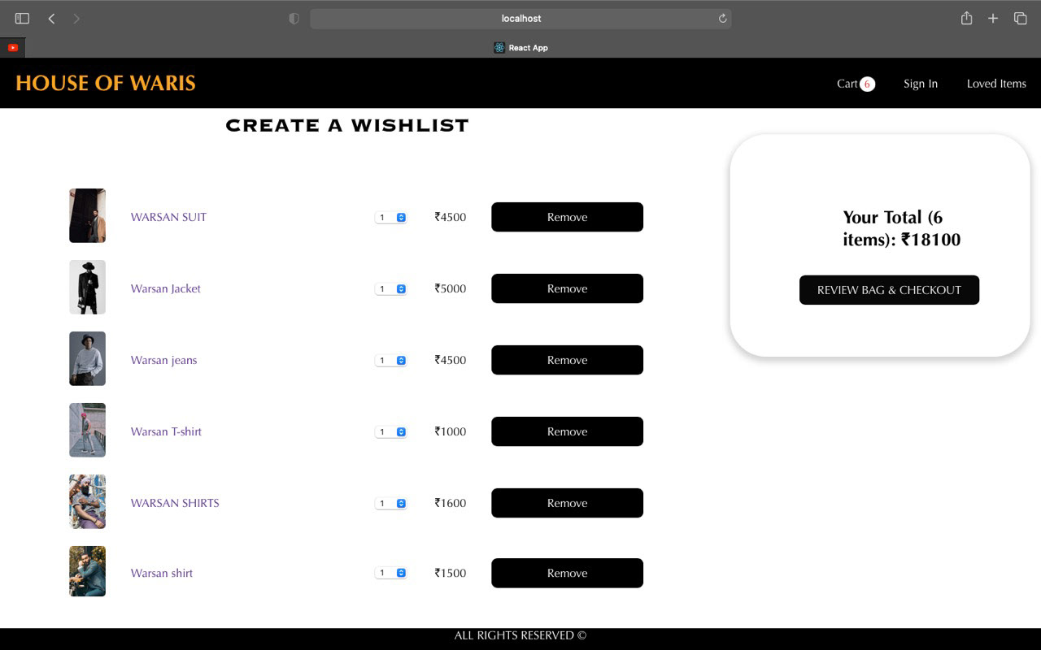Viewport: 1041px width, 650px height.
Task: Click in the address bar showing localhost
Action: 520,18
